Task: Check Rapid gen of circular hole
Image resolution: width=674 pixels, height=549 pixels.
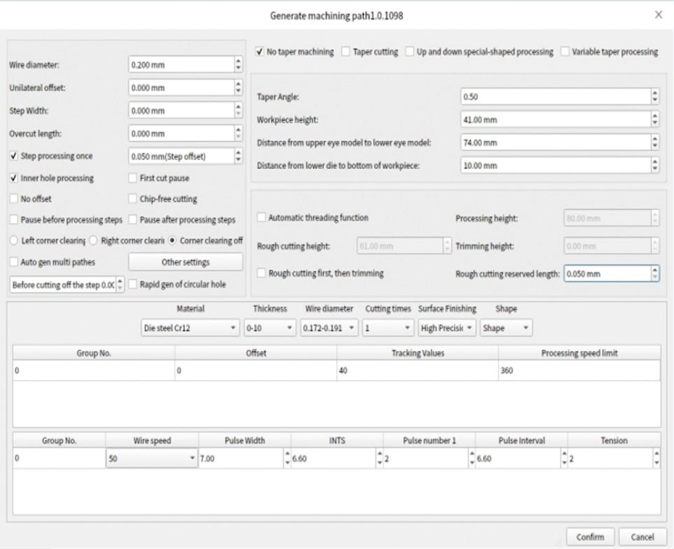Action: [133, 284]
